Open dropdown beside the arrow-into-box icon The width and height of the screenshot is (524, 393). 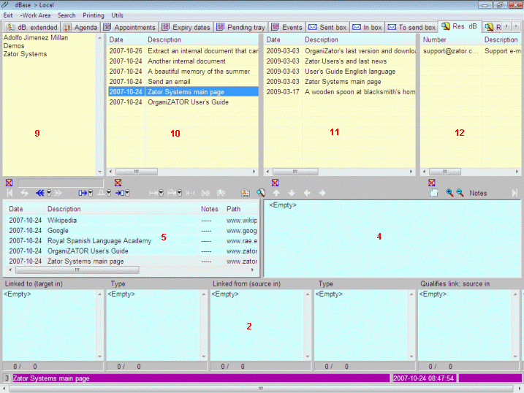[127, 193]
